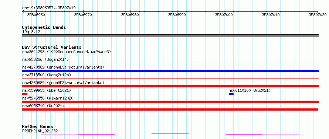Image resolution: width=329 pixels, height=139 pixels.
Task: Click ruler position 35806970
Action: point(83,15)
